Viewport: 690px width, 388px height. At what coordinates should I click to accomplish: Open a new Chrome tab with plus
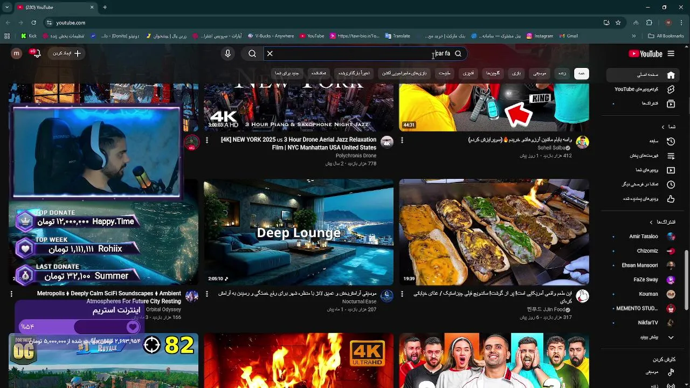click(x=105, y=8)
